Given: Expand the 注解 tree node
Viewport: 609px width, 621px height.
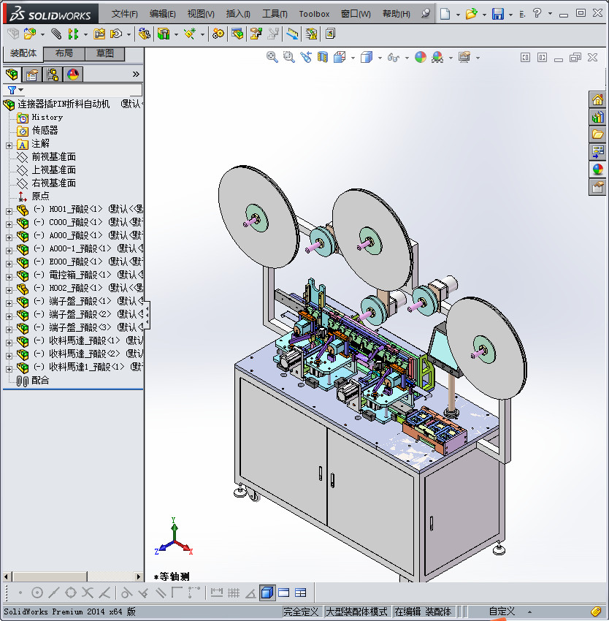Looking at the screenshot, I should point(9,145).
